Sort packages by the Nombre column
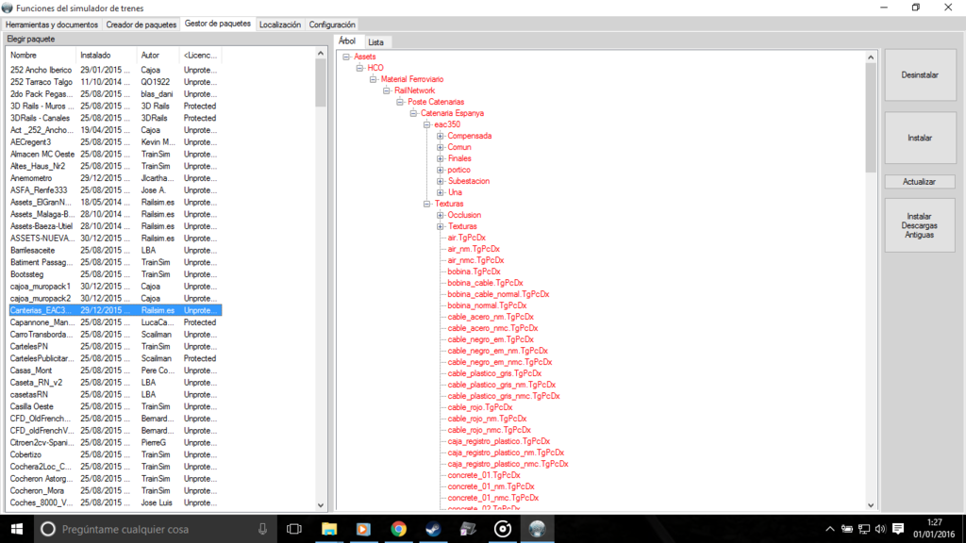 pos(42,56)
